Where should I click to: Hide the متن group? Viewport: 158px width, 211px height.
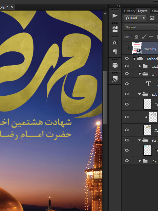pos(126,74)
